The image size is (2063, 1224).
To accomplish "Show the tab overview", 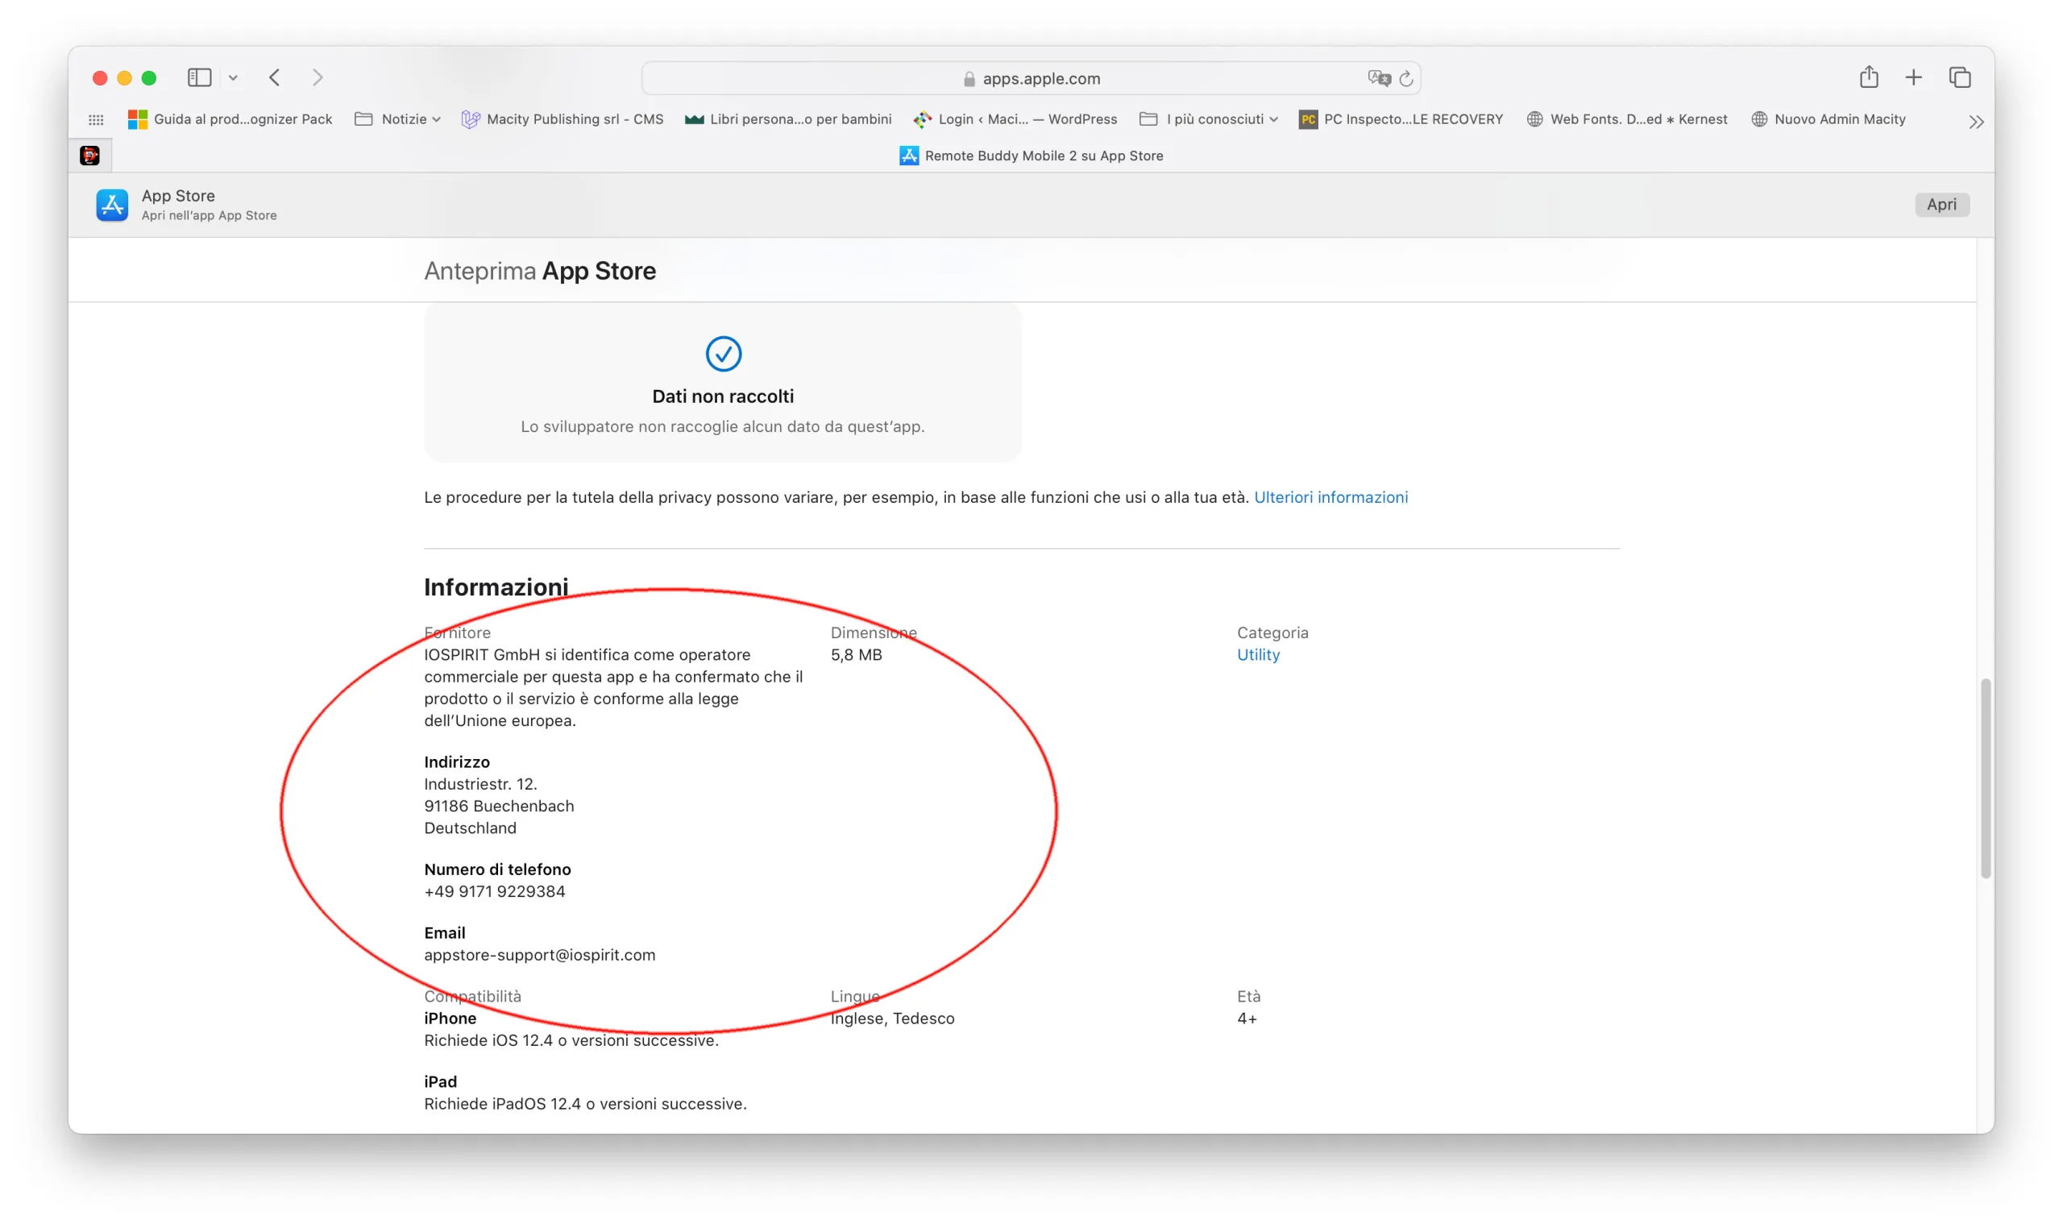I will click(x=1959, y=77).
